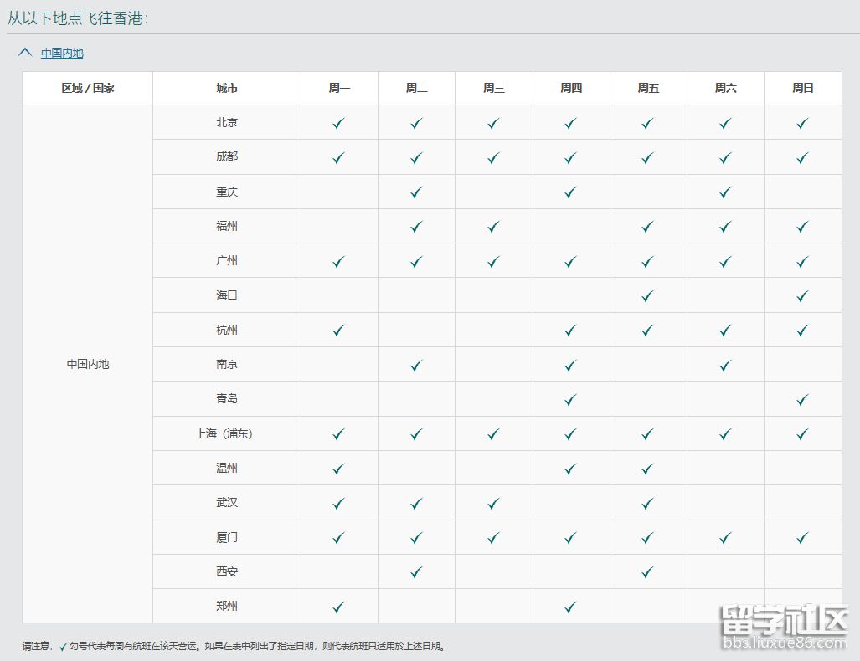Select the 福州 city row label

pyautogui.click(x=227, y=226)
